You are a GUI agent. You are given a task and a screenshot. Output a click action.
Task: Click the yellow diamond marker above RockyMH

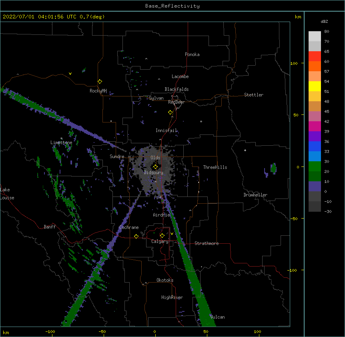(x=100, y=82)
